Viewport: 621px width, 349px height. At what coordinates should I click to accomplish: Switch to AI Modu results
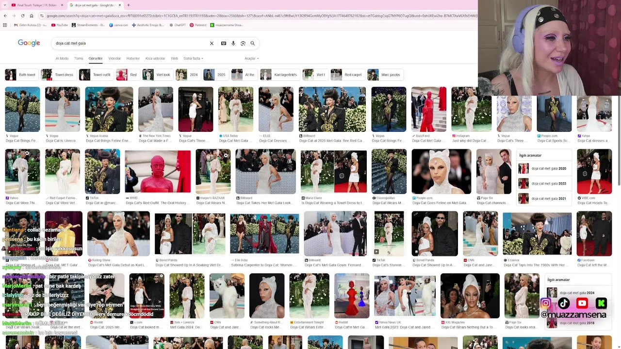coord(62,58)
